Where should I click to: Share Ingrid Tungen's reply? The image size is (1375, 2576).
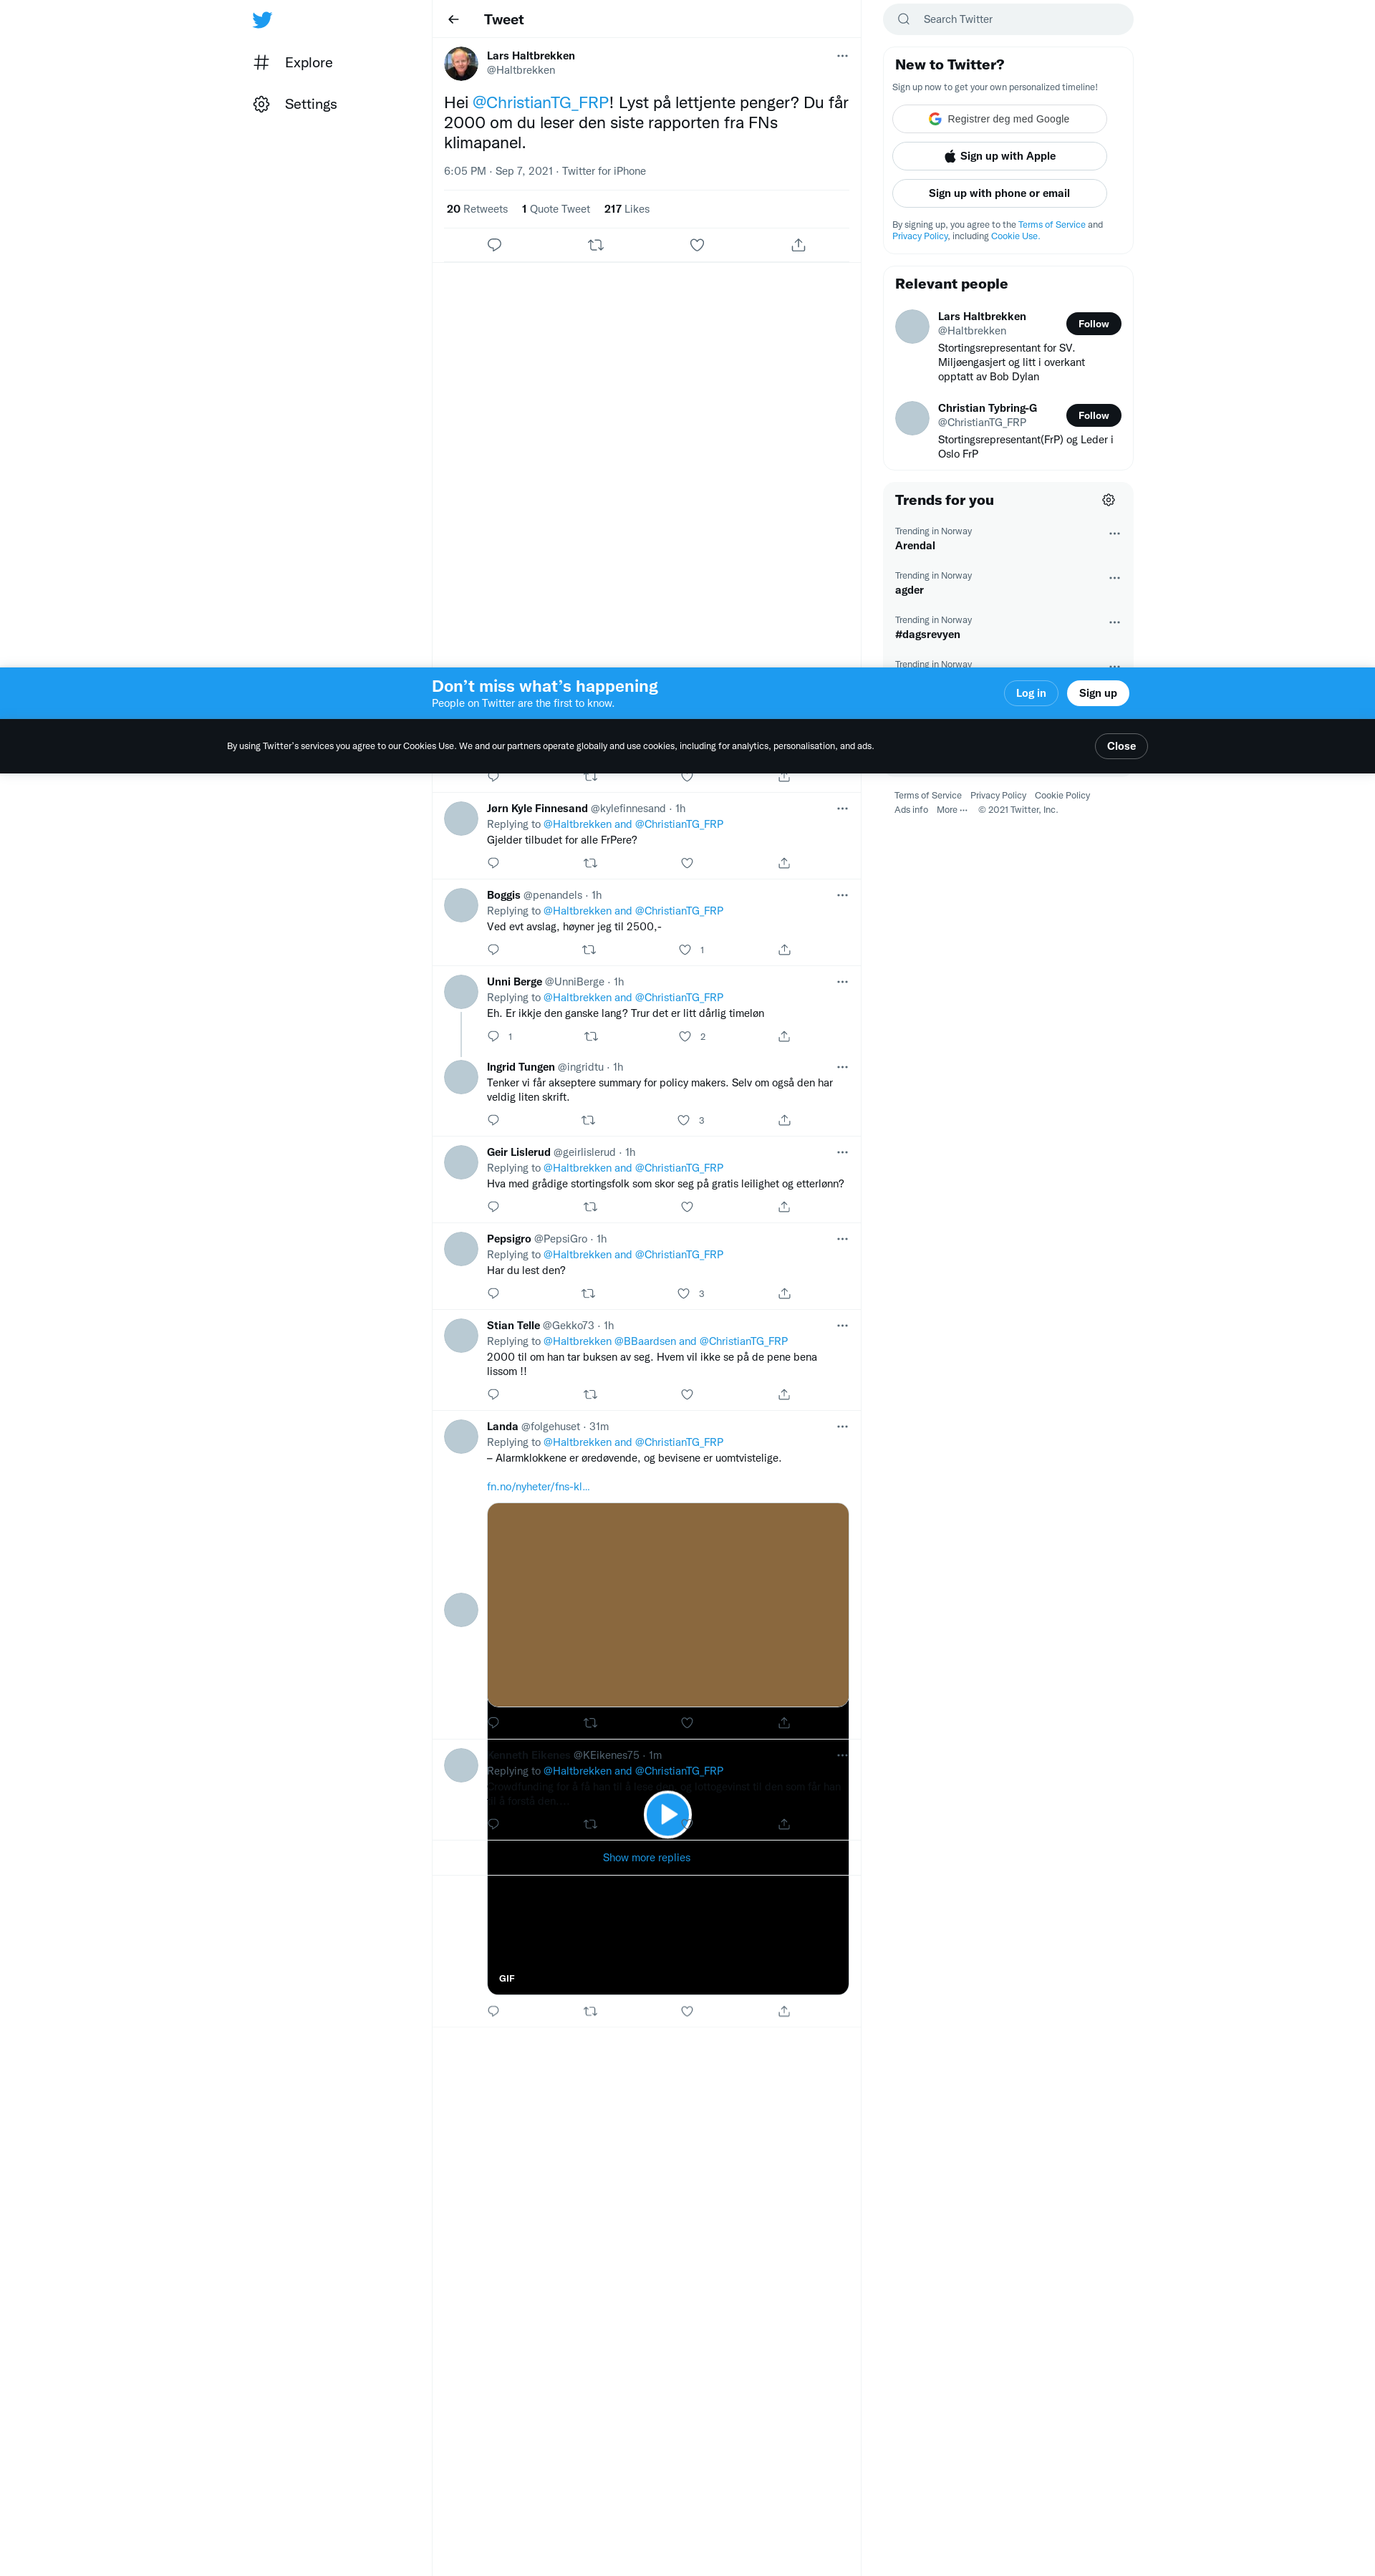pyautogui.click(x=784, y=1120)
